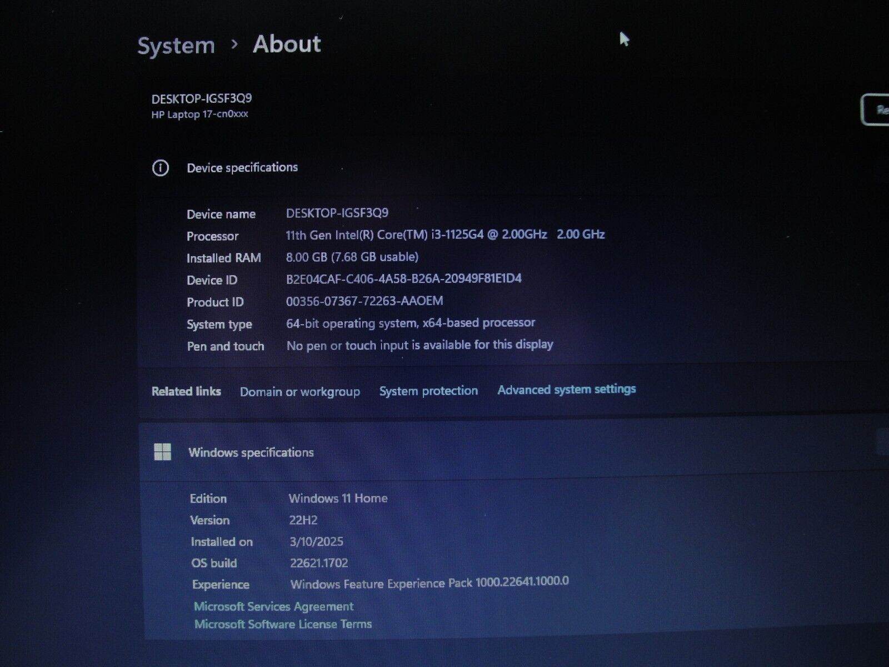Viewport: 889px width, 667px height.
Task: Click the Processor value text
Action: 444,235
